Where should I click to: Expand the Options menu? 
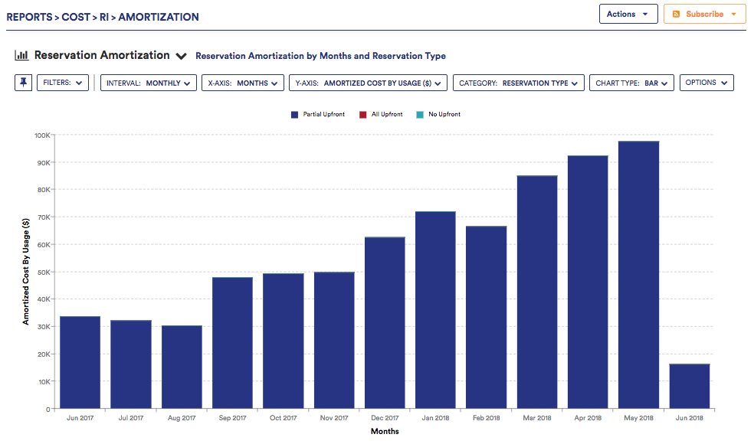click(x=706, y=83)
